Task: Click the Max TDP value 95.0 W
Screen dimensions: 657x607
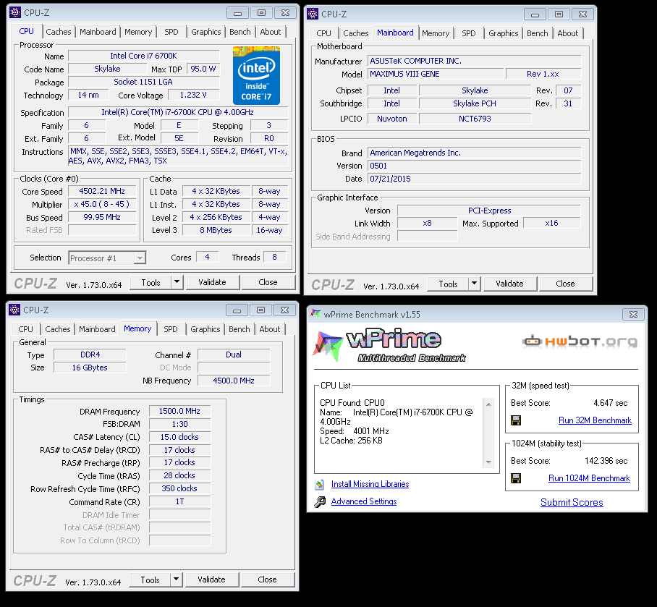Action: 203,69
